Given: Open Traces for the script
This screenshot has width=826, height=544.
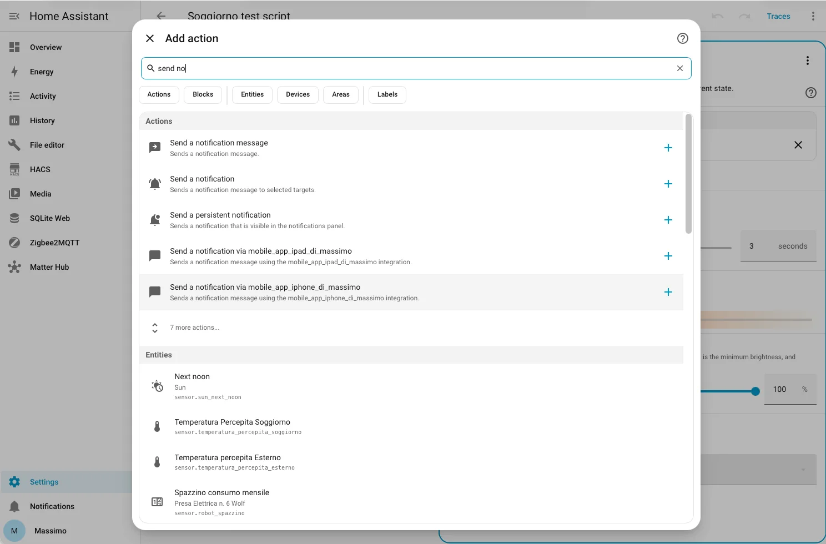Looking at the screenshot, I should click(x=778, y=16).
